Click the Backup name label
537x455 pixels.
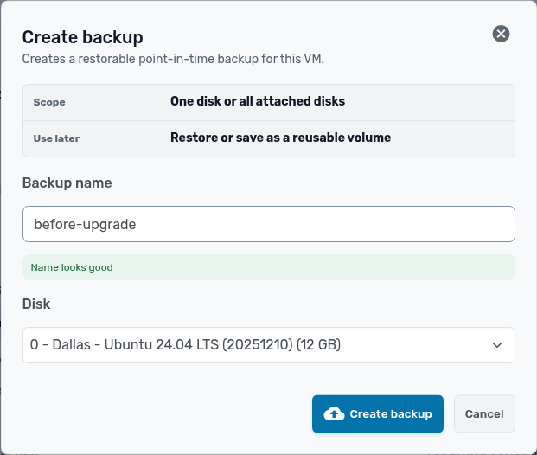point(67,183)
